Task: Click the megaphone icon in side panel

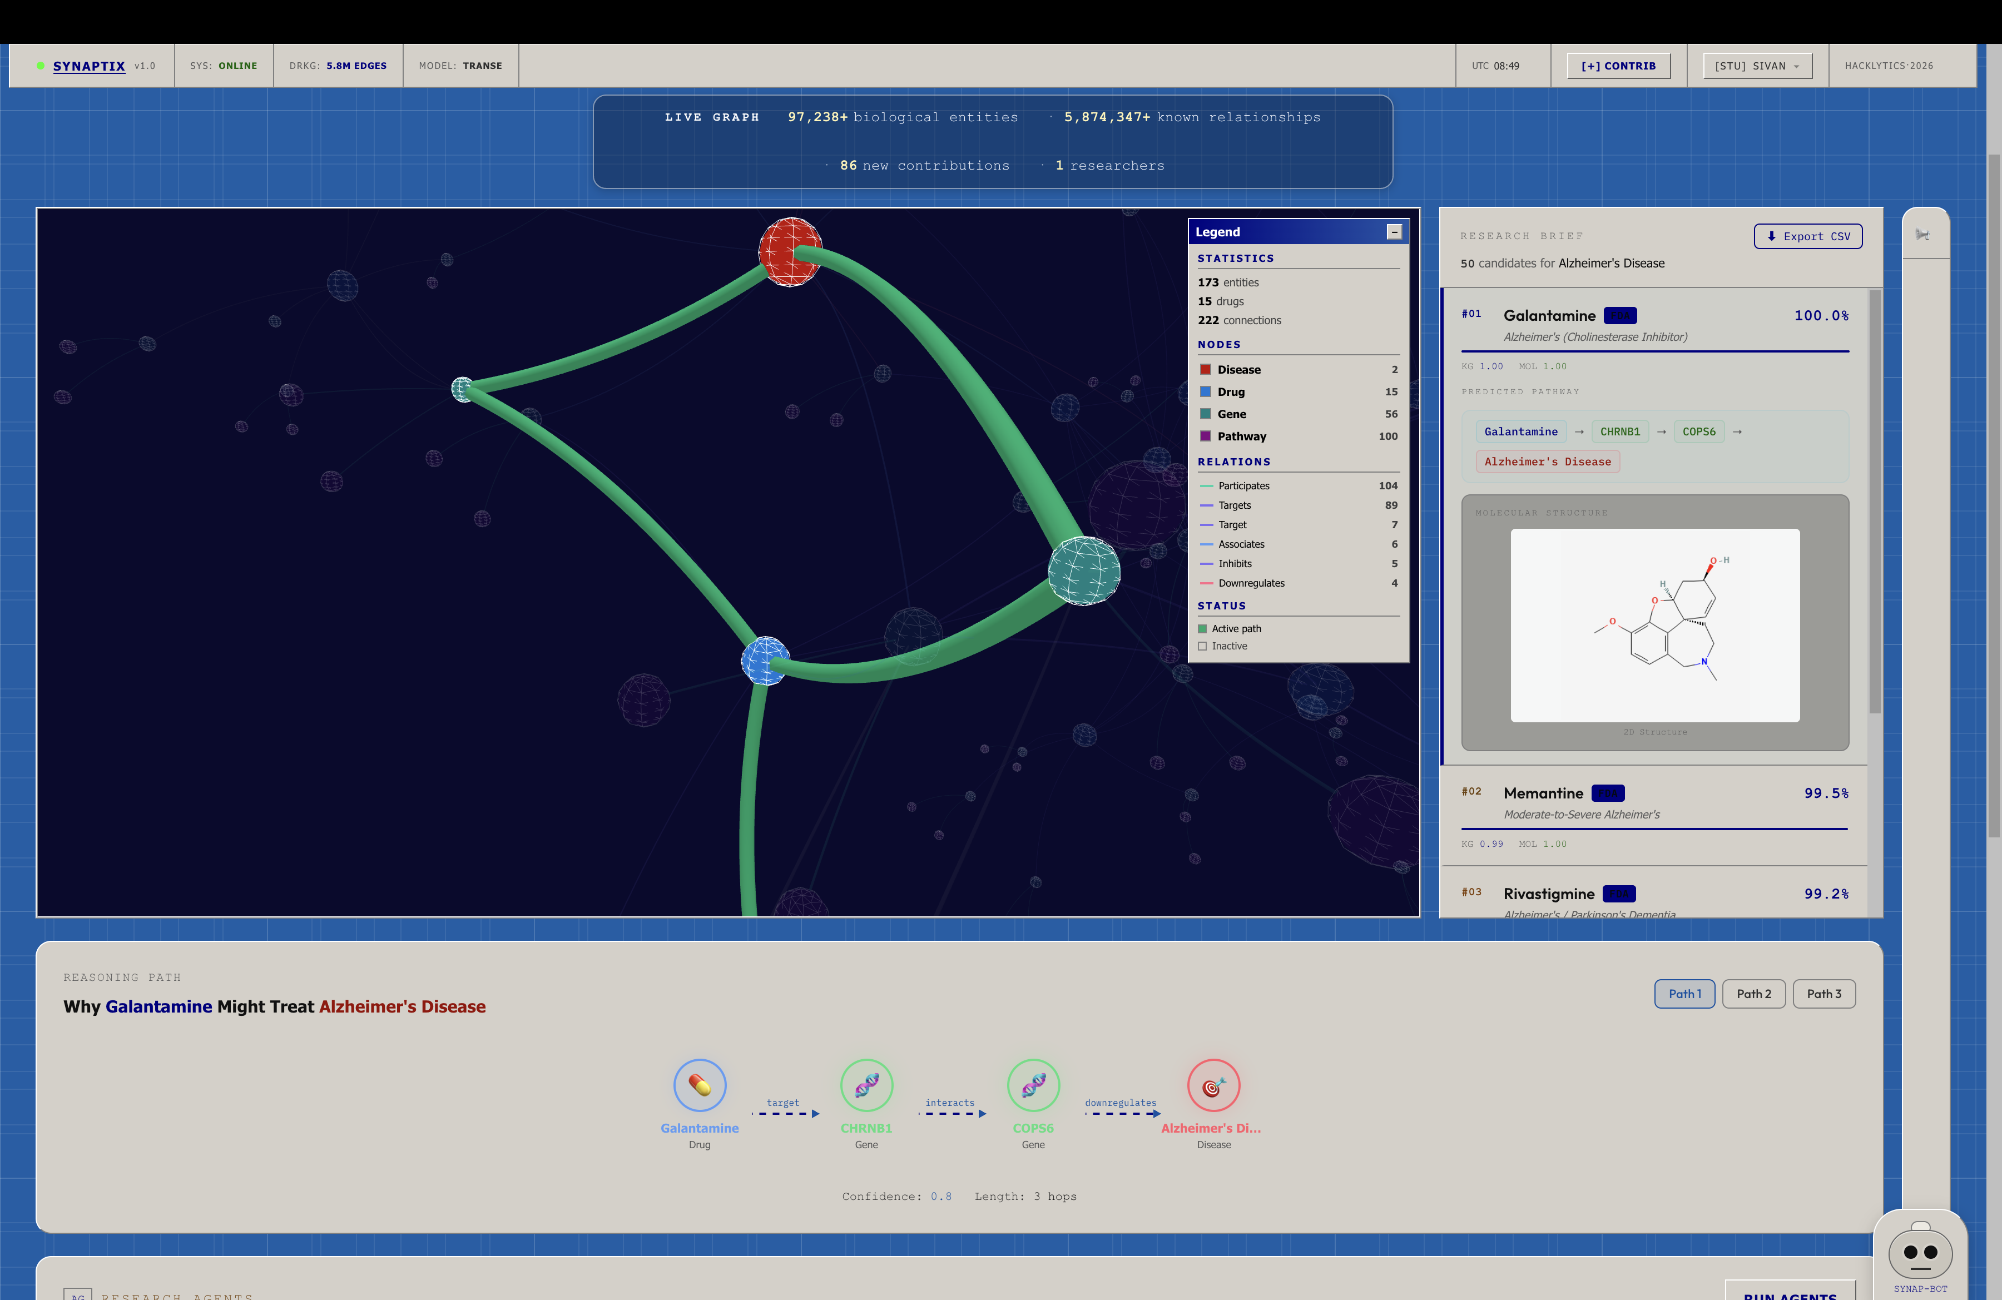Action: click(1922, 235)
